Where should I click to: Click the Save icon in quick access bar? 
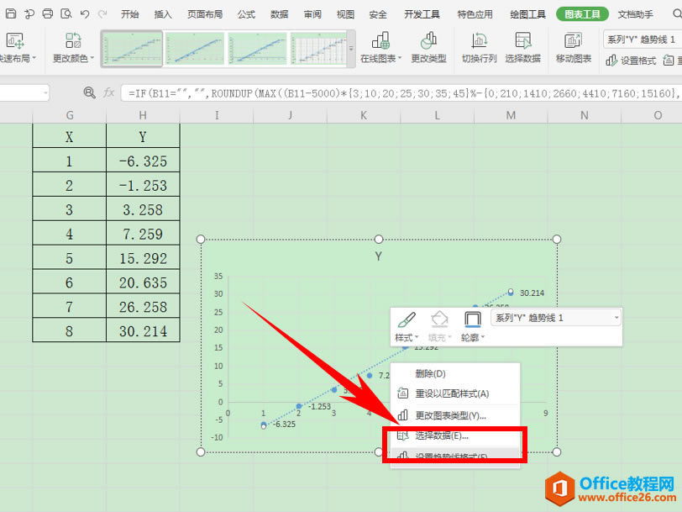pos(10,13)
